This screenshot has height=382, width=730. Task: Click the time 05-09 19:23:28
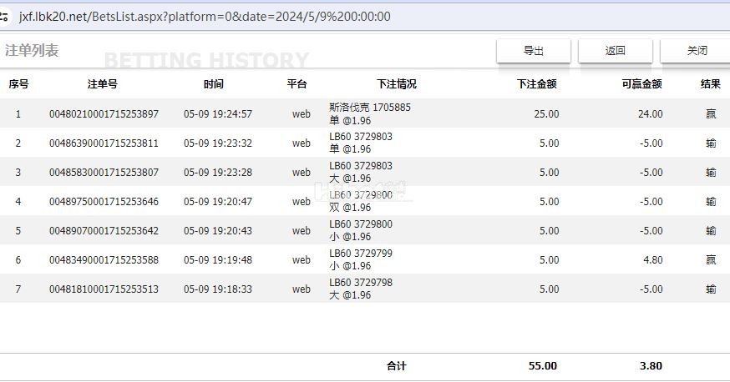[x=218, y=173]
